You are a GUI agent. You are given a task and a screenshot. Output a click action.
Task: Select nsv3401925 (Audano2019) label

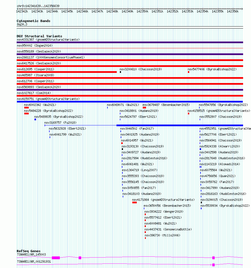(x=140, y=134)
